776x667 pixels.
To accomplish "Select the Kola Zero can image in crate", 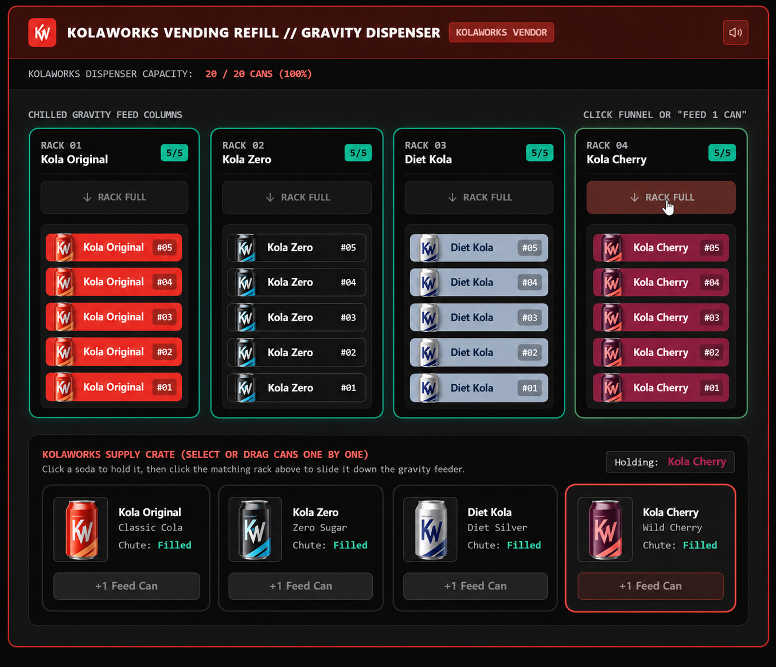I will click(255, 529).
